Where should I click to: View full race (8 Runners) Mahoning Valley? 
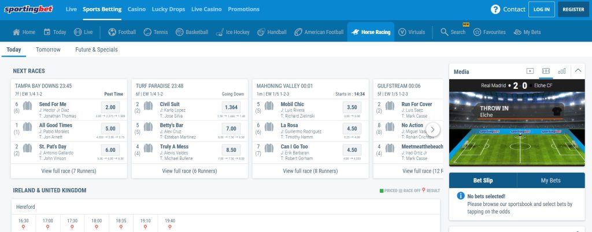310,171
